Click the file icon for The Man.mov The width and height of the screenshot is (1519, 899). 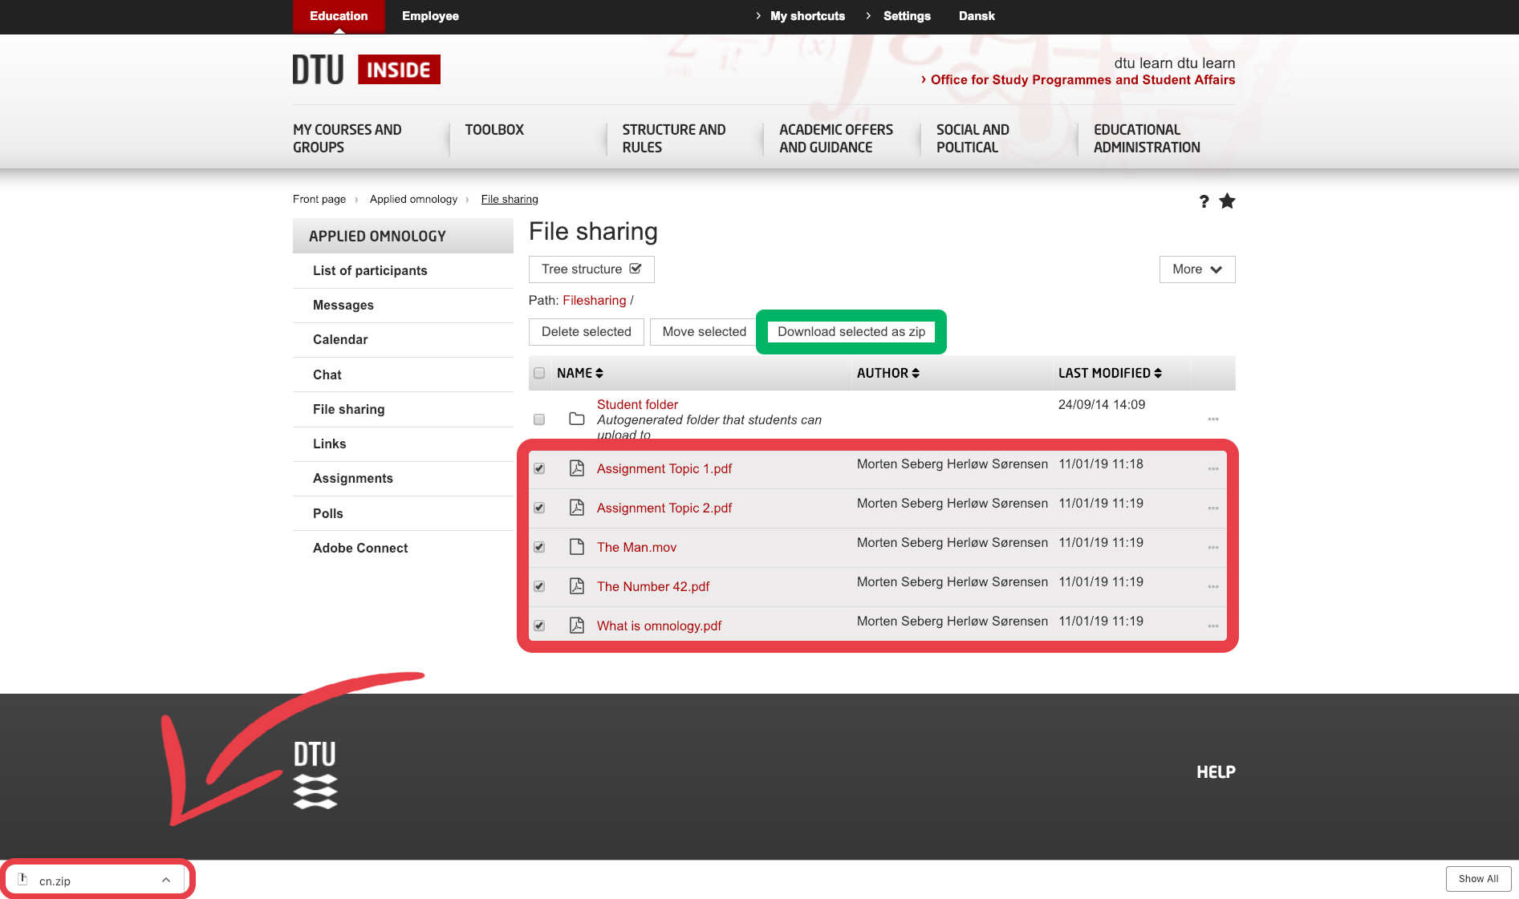tap(576, 547)
